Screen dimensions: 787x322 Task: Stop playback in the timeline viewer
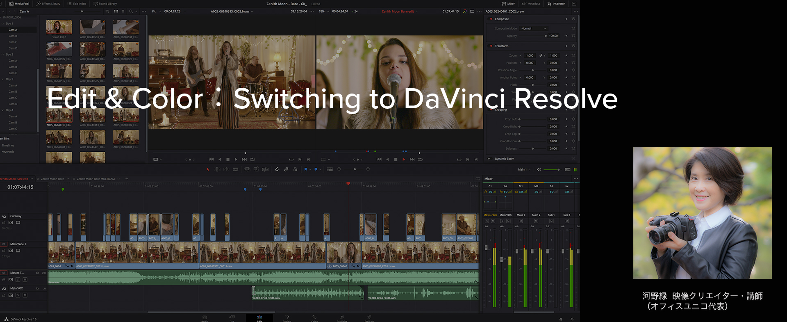coord(396,159)
